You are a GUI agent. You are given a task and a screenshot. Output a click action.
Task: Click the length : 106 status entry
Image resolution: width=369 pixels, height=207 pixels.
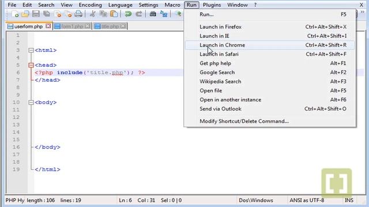point(41,201)
